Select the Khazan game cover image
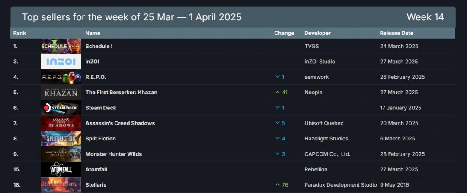The height and width of the screenshot is (193, 467). 61,92
